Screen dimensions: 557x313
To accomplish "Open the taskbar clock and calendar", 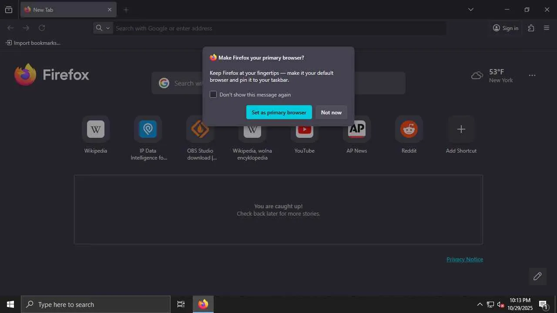I will [520, 304].
